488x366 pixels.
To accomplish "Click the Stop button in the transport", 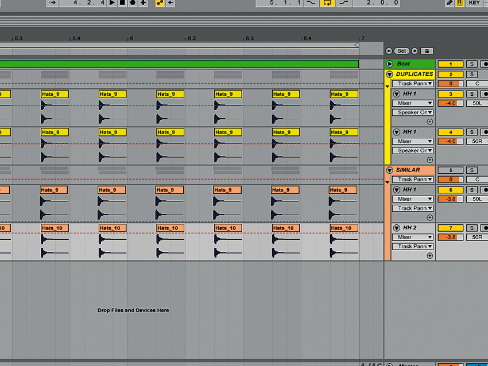I will (122, 3).
